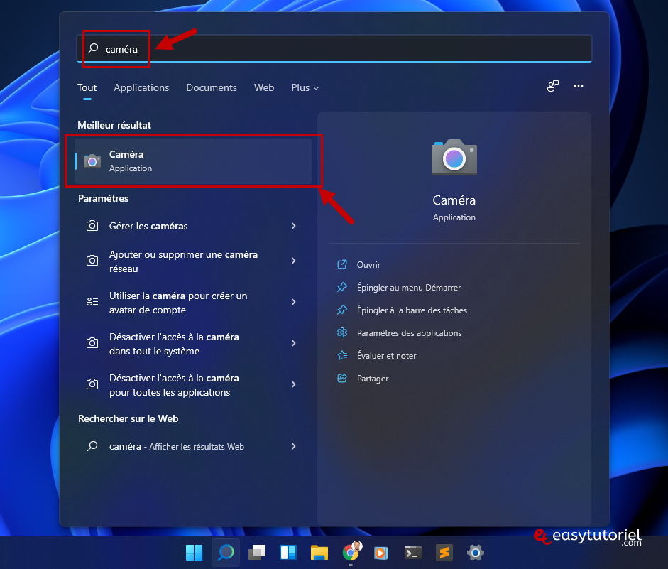Click the Caméra app icon in best result
This screenshot has width=668, height=569.
pos(92,161)
